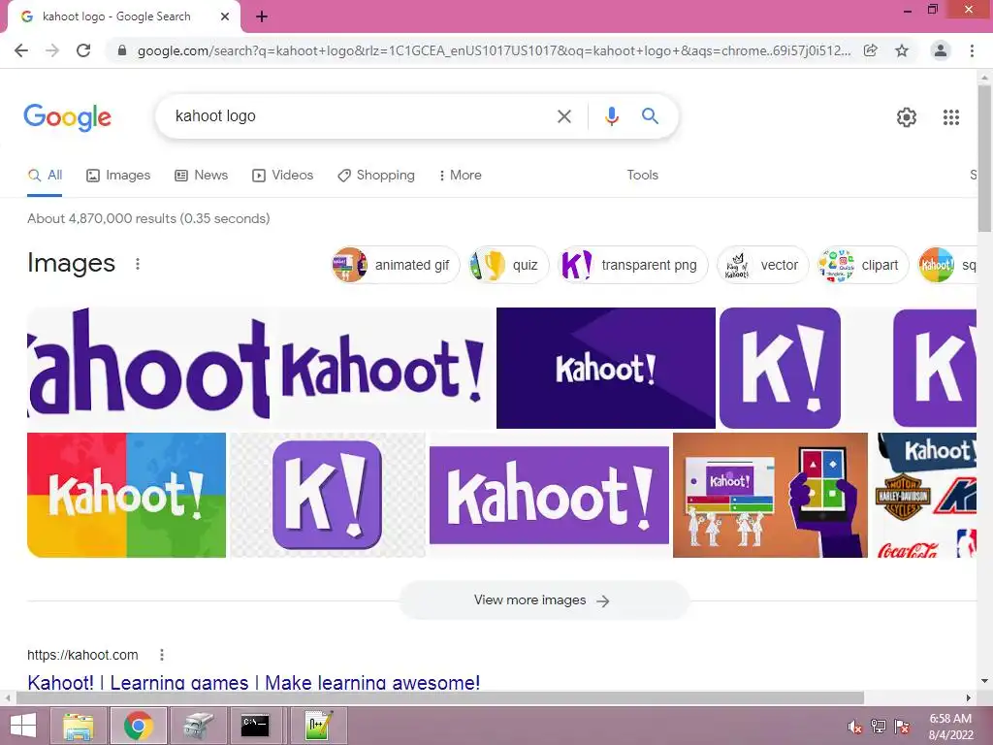Click the scroll down arrow
The image size is (993, 745).
click(x=985, y=681)
